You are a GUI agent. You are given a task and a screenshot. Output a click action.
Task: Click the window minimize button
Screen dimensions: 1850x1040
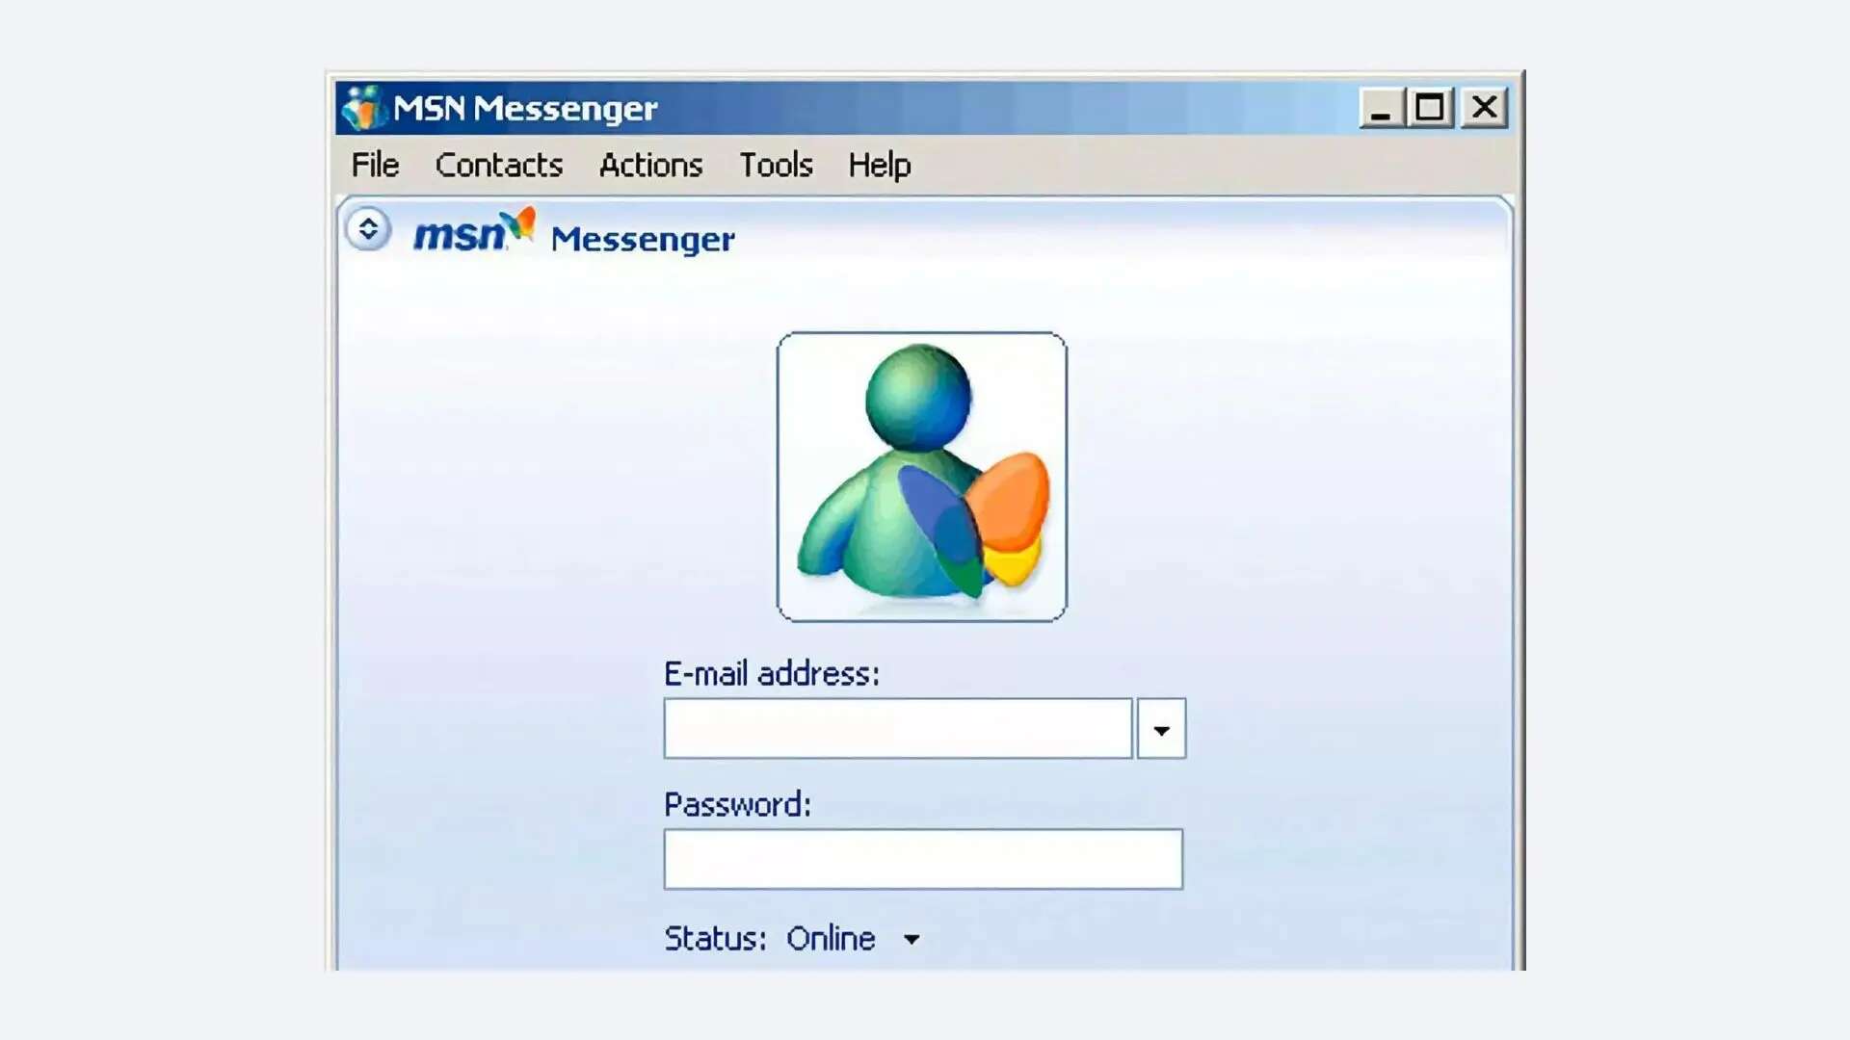pos(1381,107)
